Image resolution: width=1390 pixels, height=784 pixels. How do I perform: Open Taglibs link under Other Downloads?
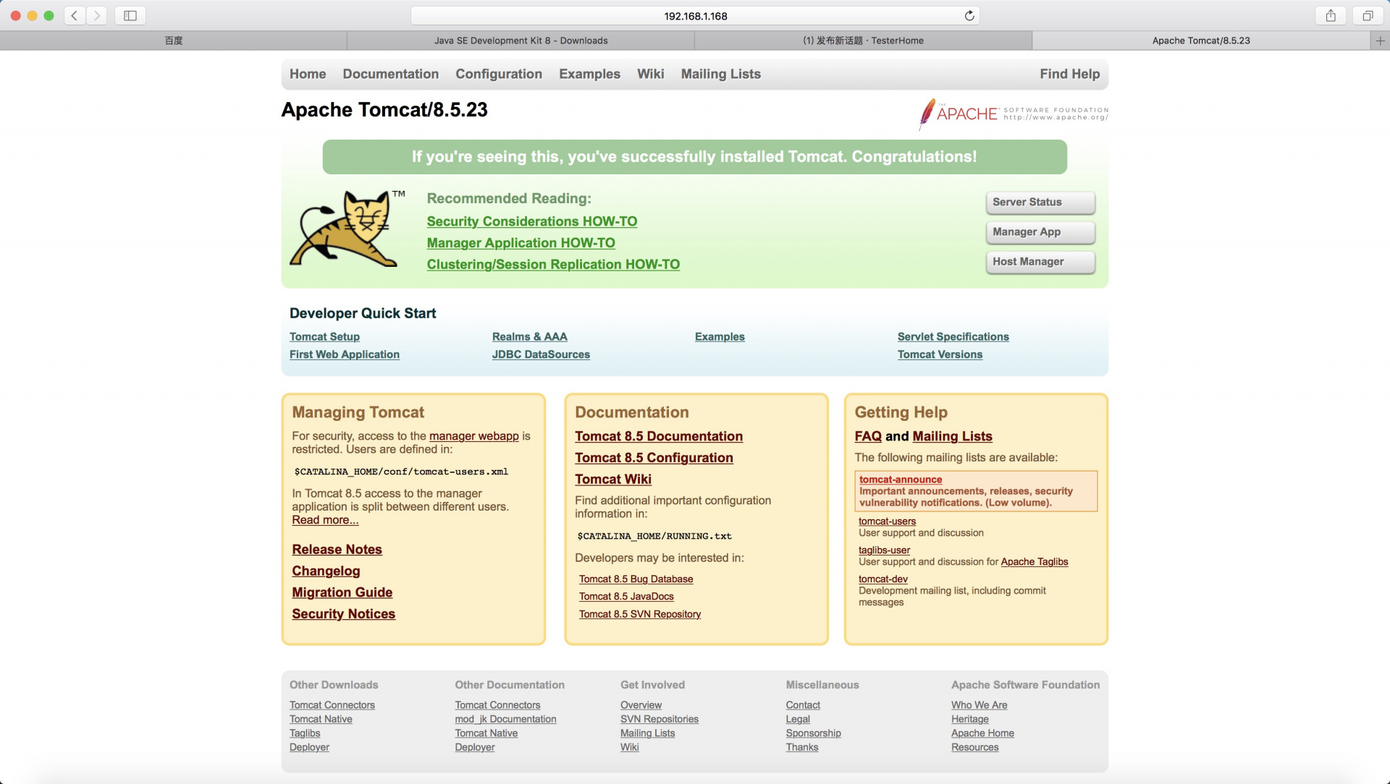coord(305,733)
